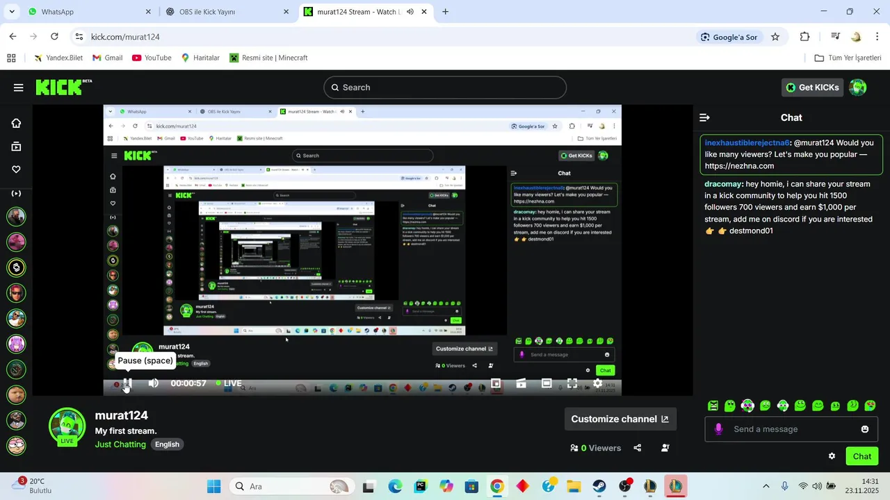Open YouTube bookmark
This screenshot has height=500, width=890.
click(152, 58)
